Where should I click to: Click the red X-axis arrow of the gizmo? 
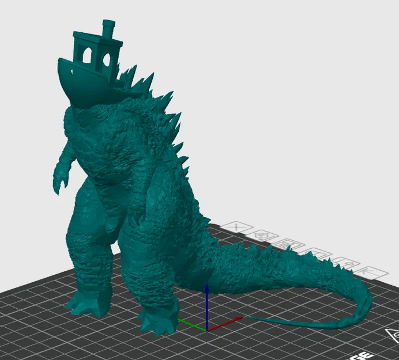click(x=224, y=324)
